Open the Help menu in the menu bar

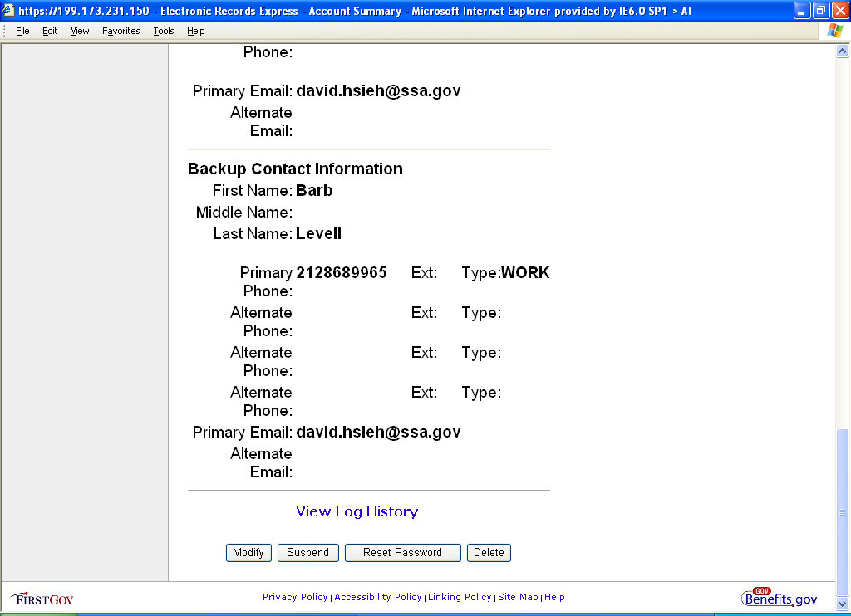click(195, 31)
